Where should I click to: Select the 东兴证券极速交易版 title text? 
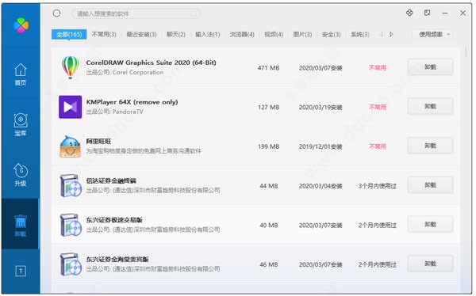click(x=114, y=220)
